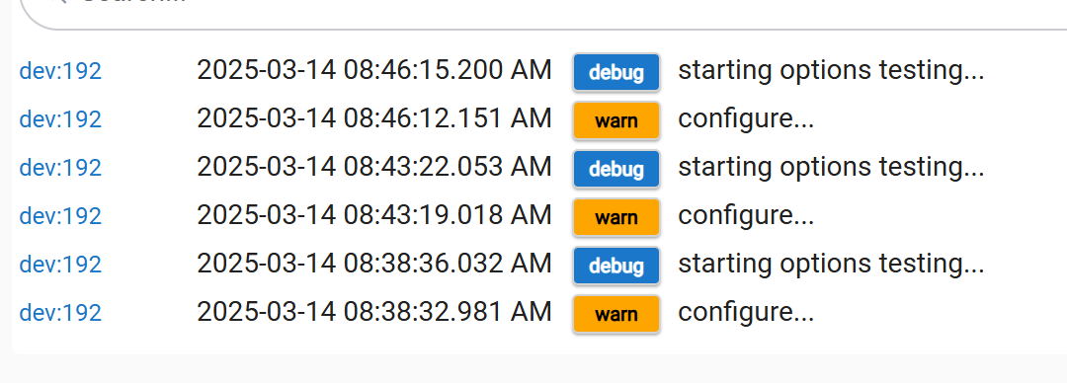1067x383 pixels.
Task: Open dev:192 link for 08:46:12.151 entry
Action: [60, 119]
